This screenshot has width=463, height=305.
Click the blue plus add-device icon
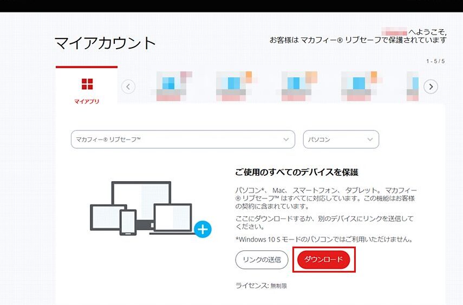(203, 229)
